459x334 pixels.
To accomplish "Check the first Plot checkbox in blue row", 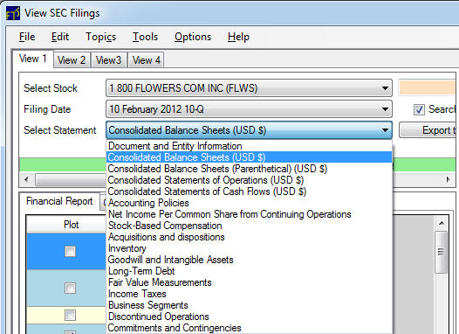I will pyautogui.click(x=70, y=251).
